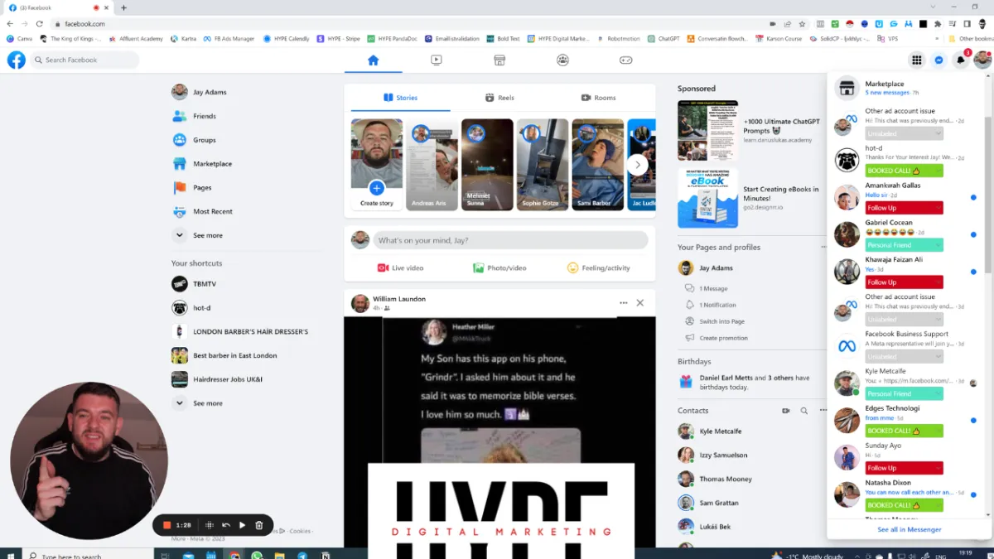Click the Windows Start button
The height and width of the screenshot is (559, 994).
10,556
